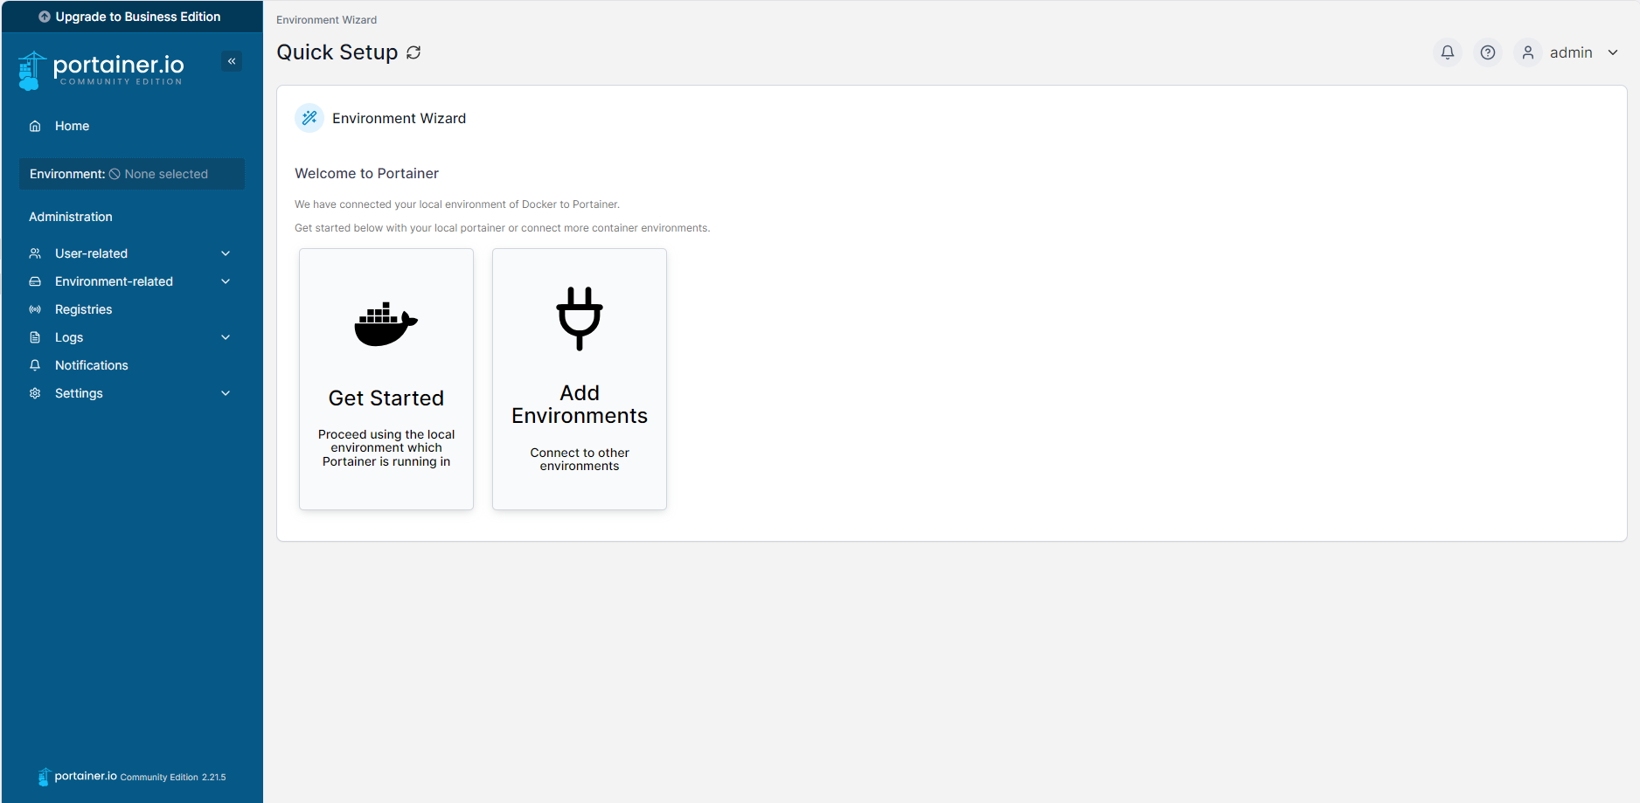Click the admin username label
The width and height of the screenshot is (1640, 803).
point(1571,52)
